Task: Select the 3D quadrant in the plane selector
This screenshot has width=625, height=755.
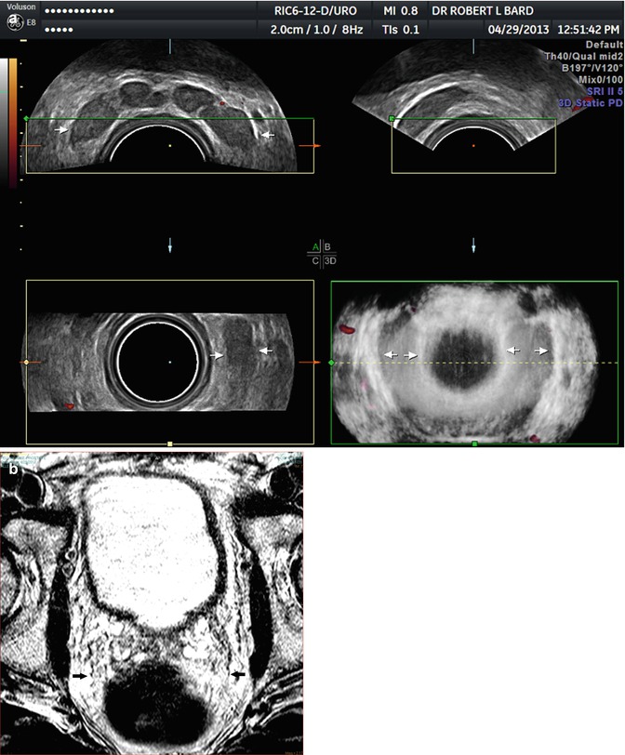Action: tap(329, 261)
